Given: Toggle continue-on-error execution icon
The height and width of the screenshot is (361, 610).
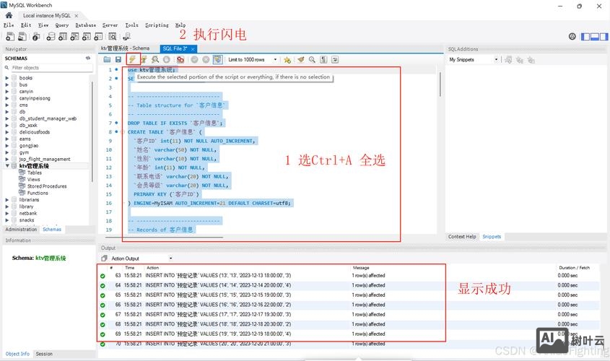Looking at the screenshot, I should pyautogui.click(x=180, y=59).
